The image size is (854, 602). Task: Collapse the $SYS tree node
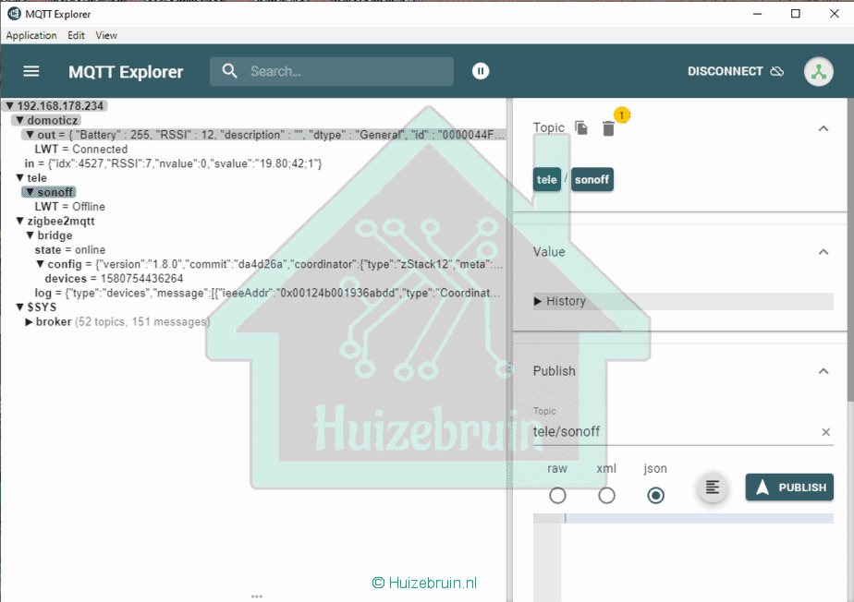click(x=19, y=307)
